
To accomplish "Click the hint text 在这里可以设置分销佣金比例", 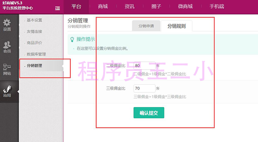I will [103, 49].
